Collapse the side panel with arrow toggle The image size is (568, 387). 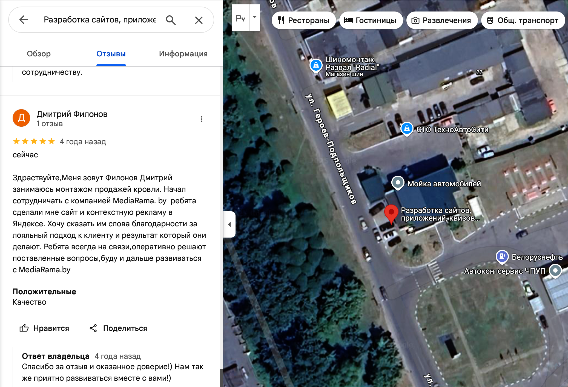coord(230,224)
